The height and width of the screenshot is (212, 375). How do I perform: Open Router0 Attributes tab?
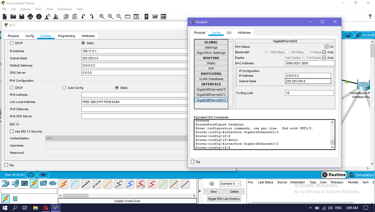click(244, 33)
